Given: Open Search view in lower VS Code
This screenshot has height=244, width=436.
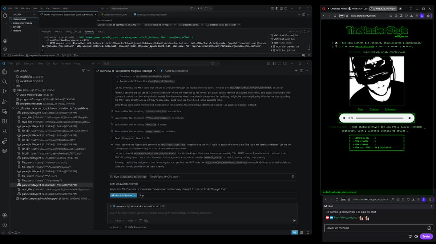Looking at the screenshot, I should click(x=5, y=82).
